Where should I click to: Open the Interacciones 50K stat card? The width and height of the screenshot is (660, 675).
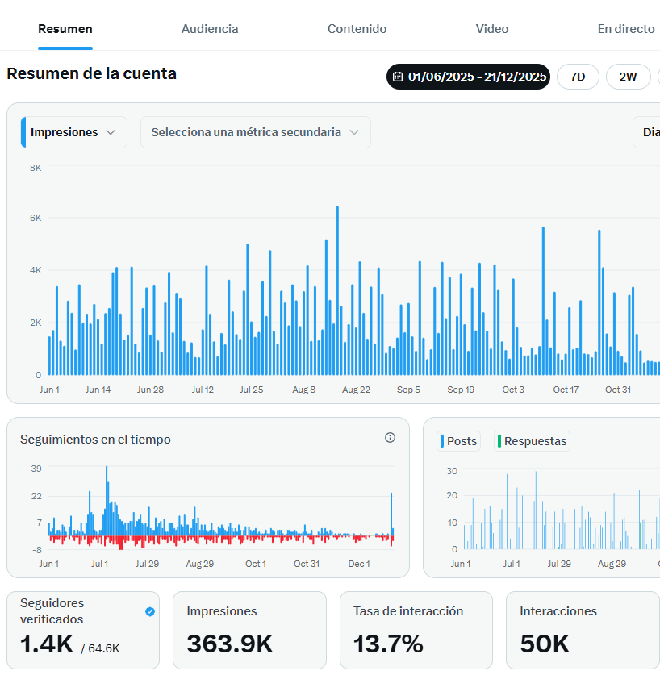tap(582, 630)
